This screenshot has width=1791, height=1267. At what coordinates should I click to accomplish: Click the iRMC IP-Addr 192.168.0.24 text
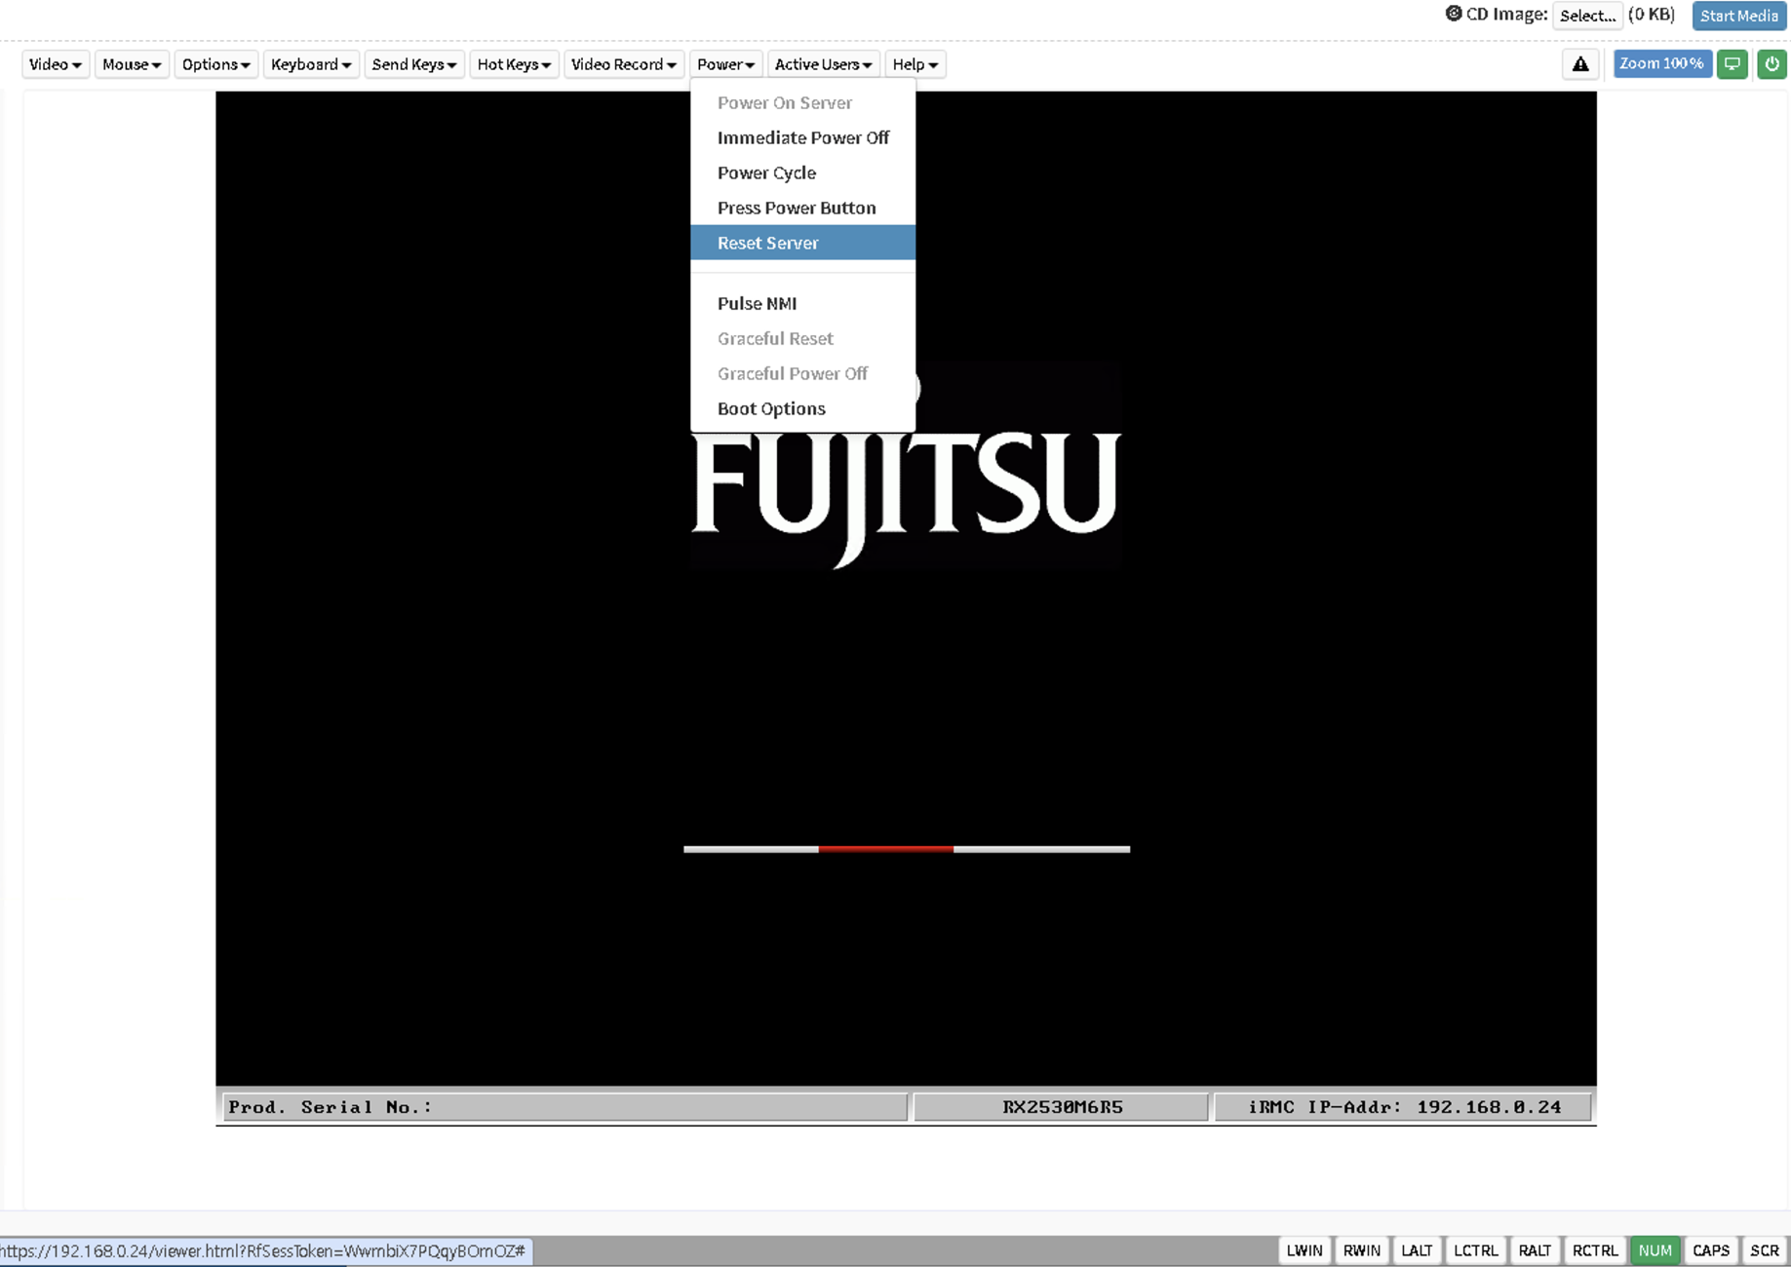coord(1404,1107)
